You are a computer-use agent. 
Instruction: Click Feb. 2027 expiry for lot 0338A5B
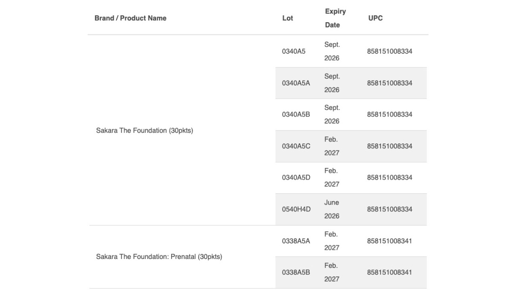[x=332, y=272]
